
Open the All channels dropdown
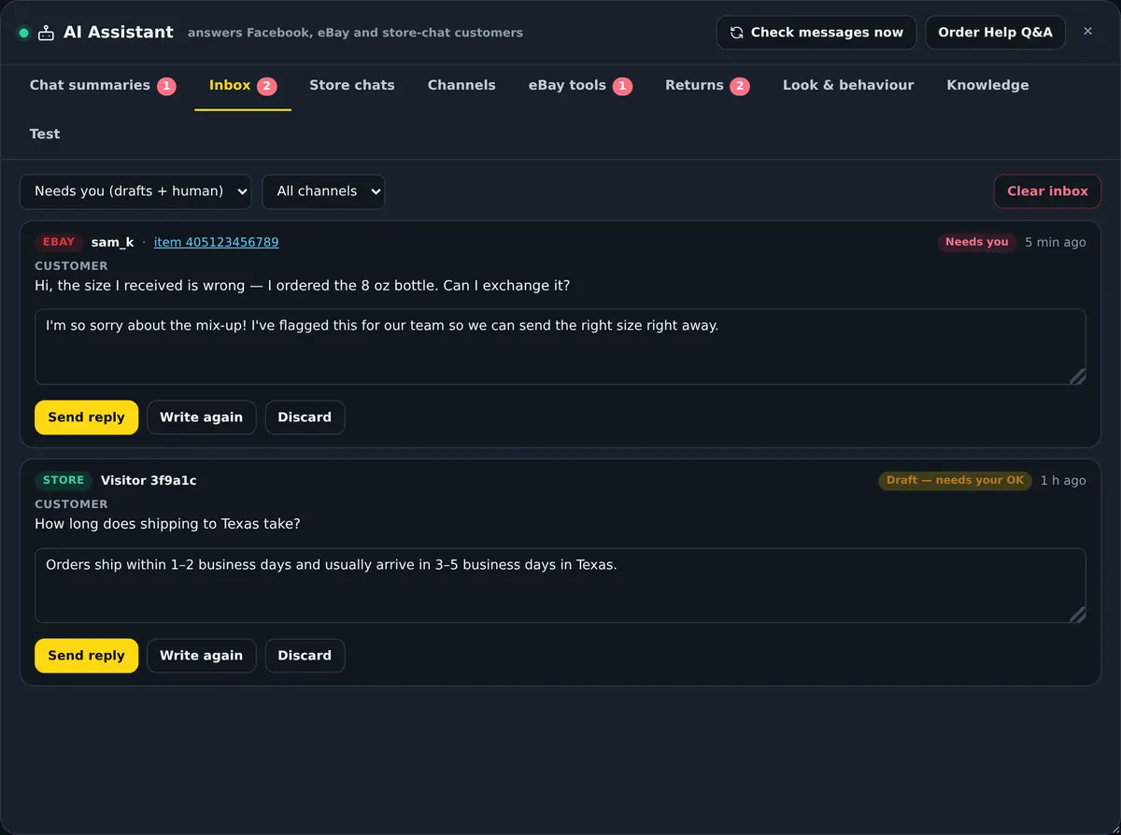click(323, 191)
